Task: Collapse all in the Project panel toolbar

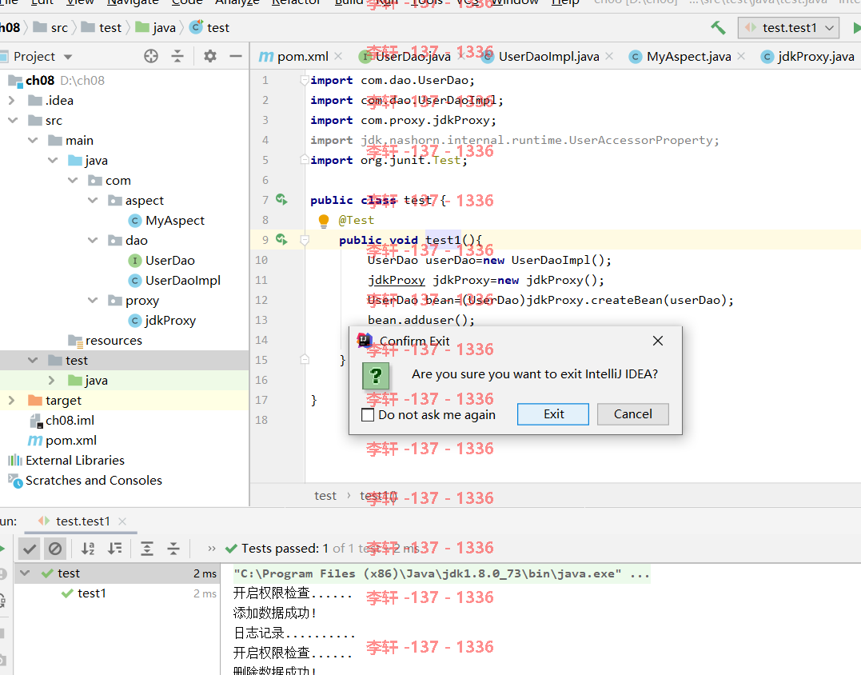Action: click(177, 56)
